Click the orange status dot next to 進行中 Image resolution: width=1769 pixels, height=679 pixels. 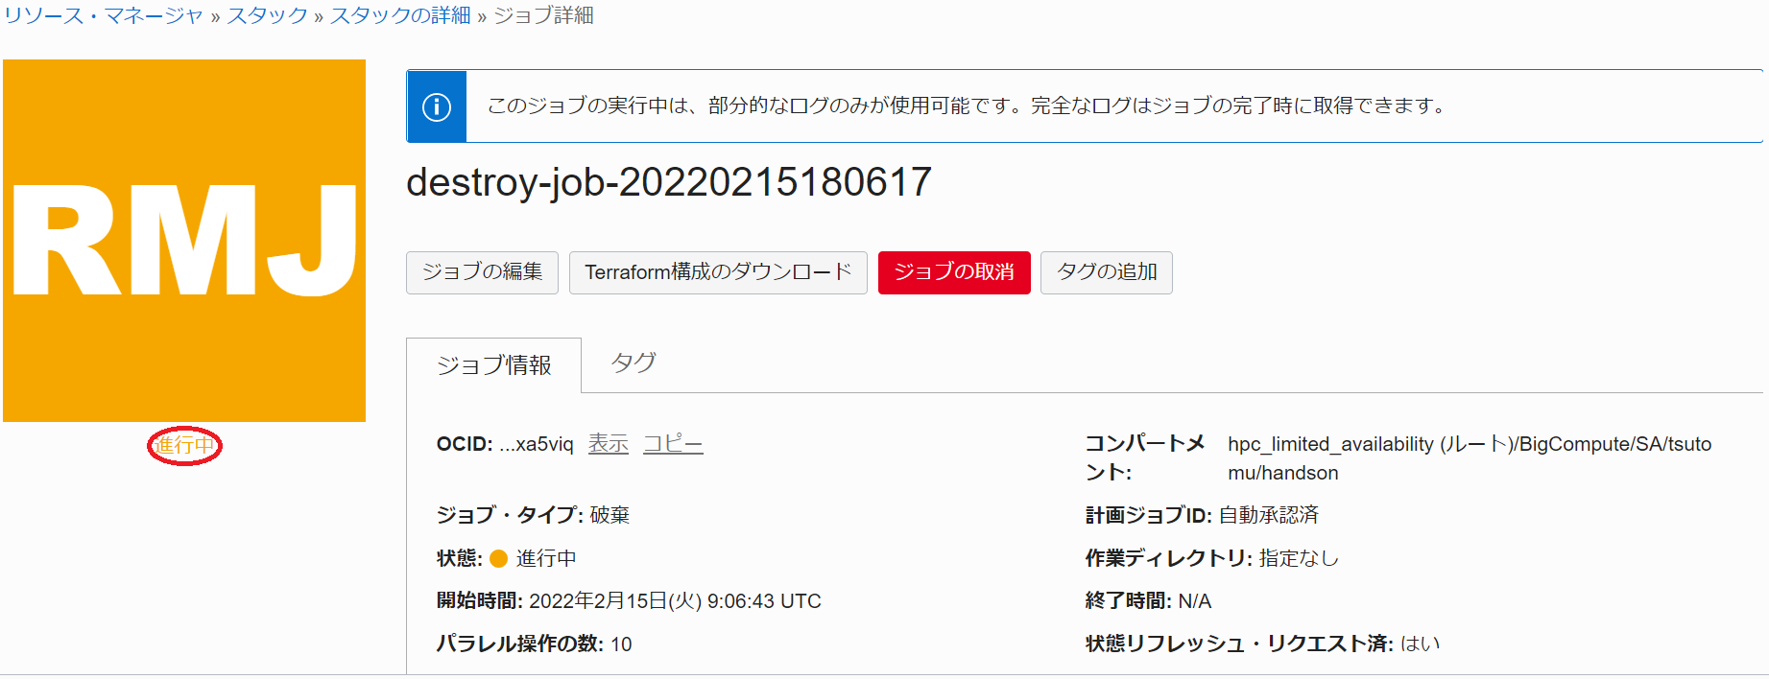[x=498, y=559]
